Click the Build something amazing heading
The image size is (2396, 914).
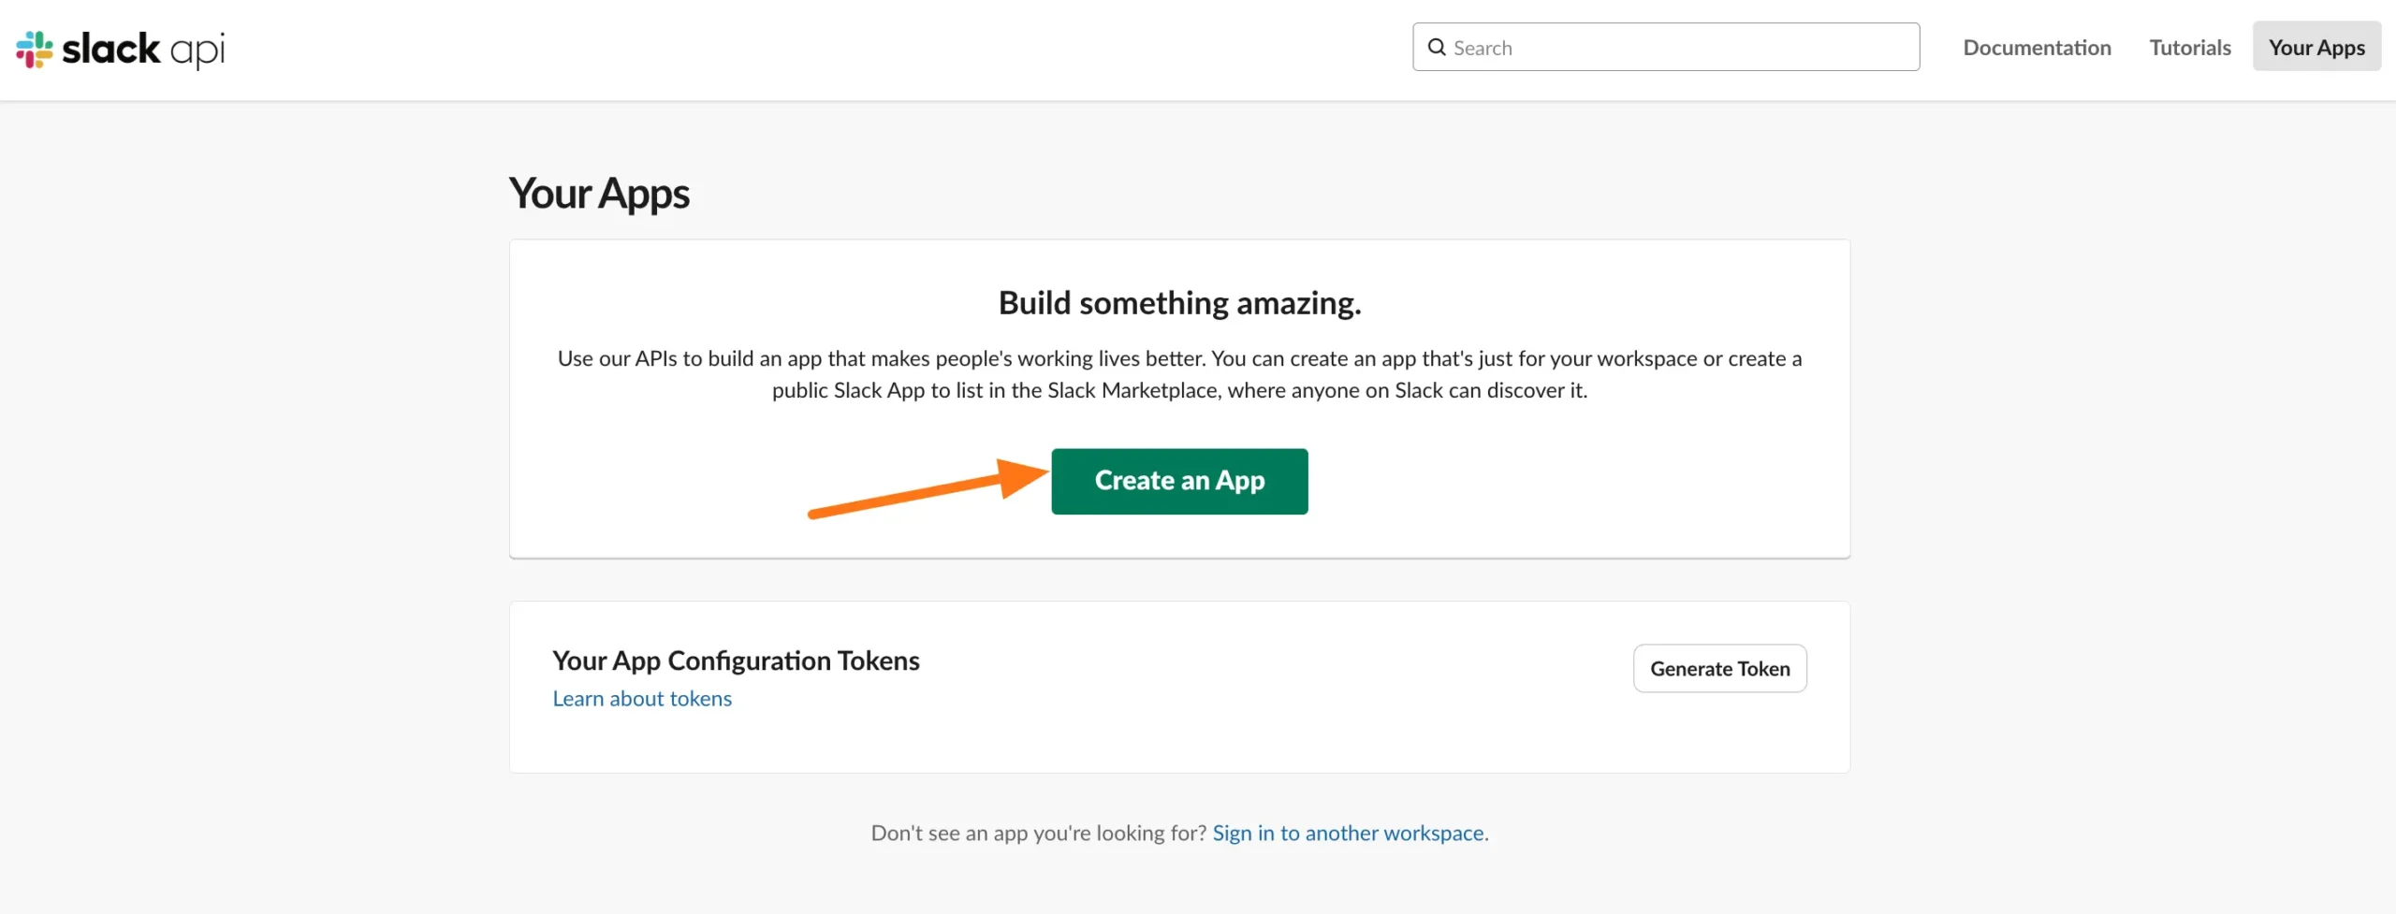click(x=1179, y=303)
